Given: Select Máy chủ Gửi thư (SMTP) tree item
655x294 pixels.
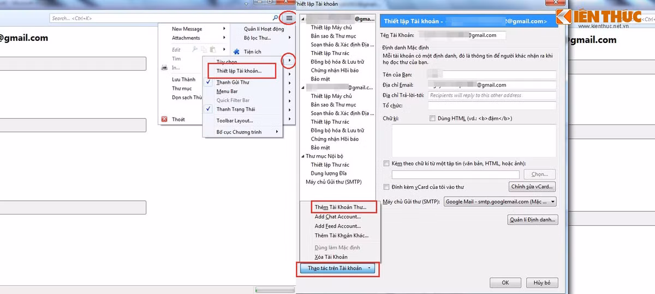Looking at the screenshot, I should [x=334, y=182].
